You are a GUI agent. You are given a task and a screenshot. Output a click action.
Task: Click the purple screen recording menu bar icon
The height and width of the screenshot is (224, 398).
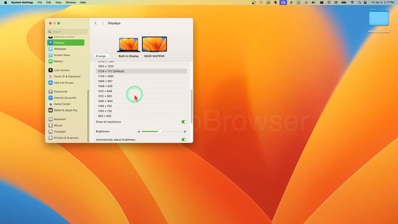284,2
